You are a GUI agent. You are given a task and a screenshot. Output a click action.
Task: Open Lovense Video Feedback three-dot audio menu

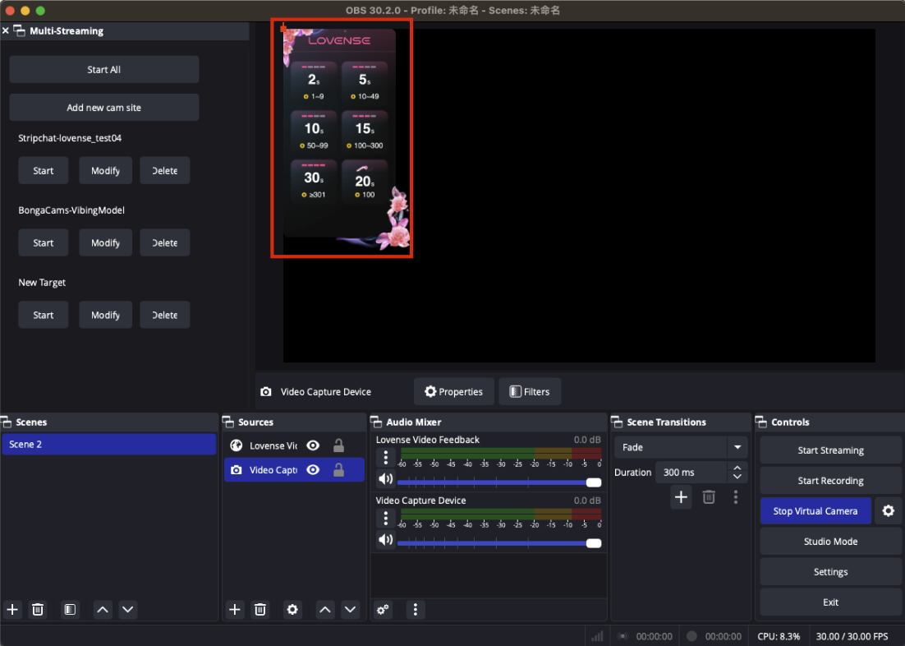[386, 458]
